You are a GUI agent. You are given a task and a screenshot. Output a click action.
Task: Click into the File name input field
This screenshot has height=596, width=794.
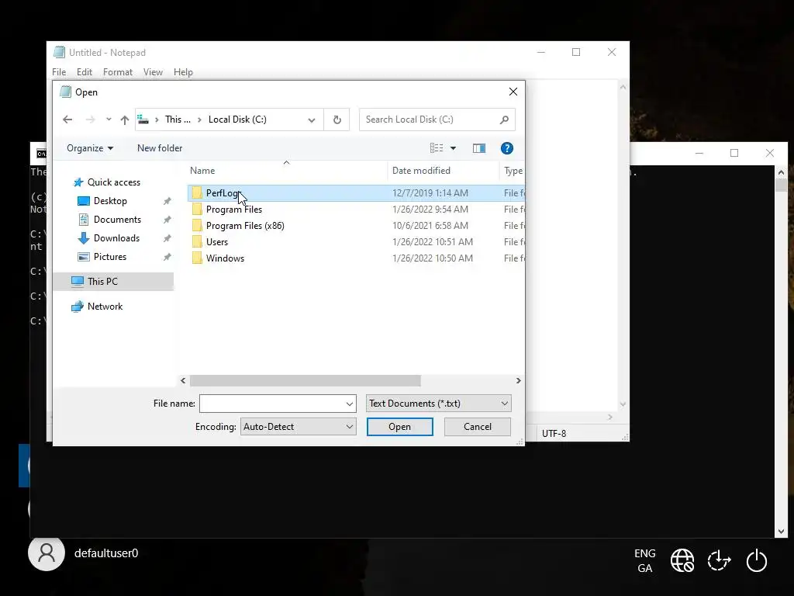click(x=272, y=404)
